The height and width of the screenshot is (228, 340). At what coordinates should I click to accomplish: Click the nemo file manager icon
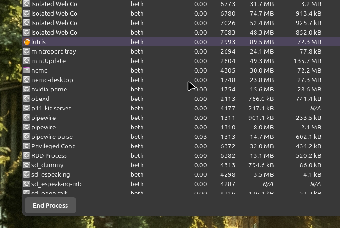[27, 70]
